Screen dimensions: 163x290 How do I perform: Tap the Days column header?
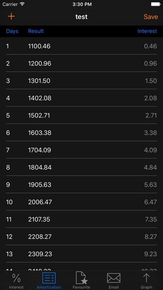(12, 31)
